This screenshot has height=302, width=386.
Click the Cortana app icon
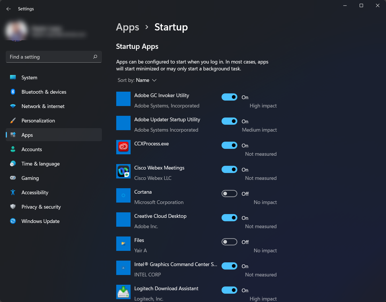123,195
